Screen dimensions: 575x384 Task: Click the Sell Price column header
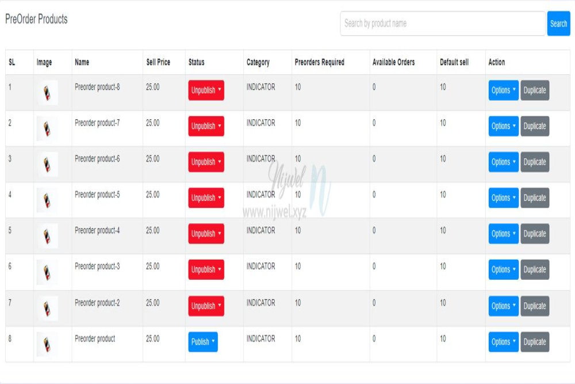[x=158, y=62]
